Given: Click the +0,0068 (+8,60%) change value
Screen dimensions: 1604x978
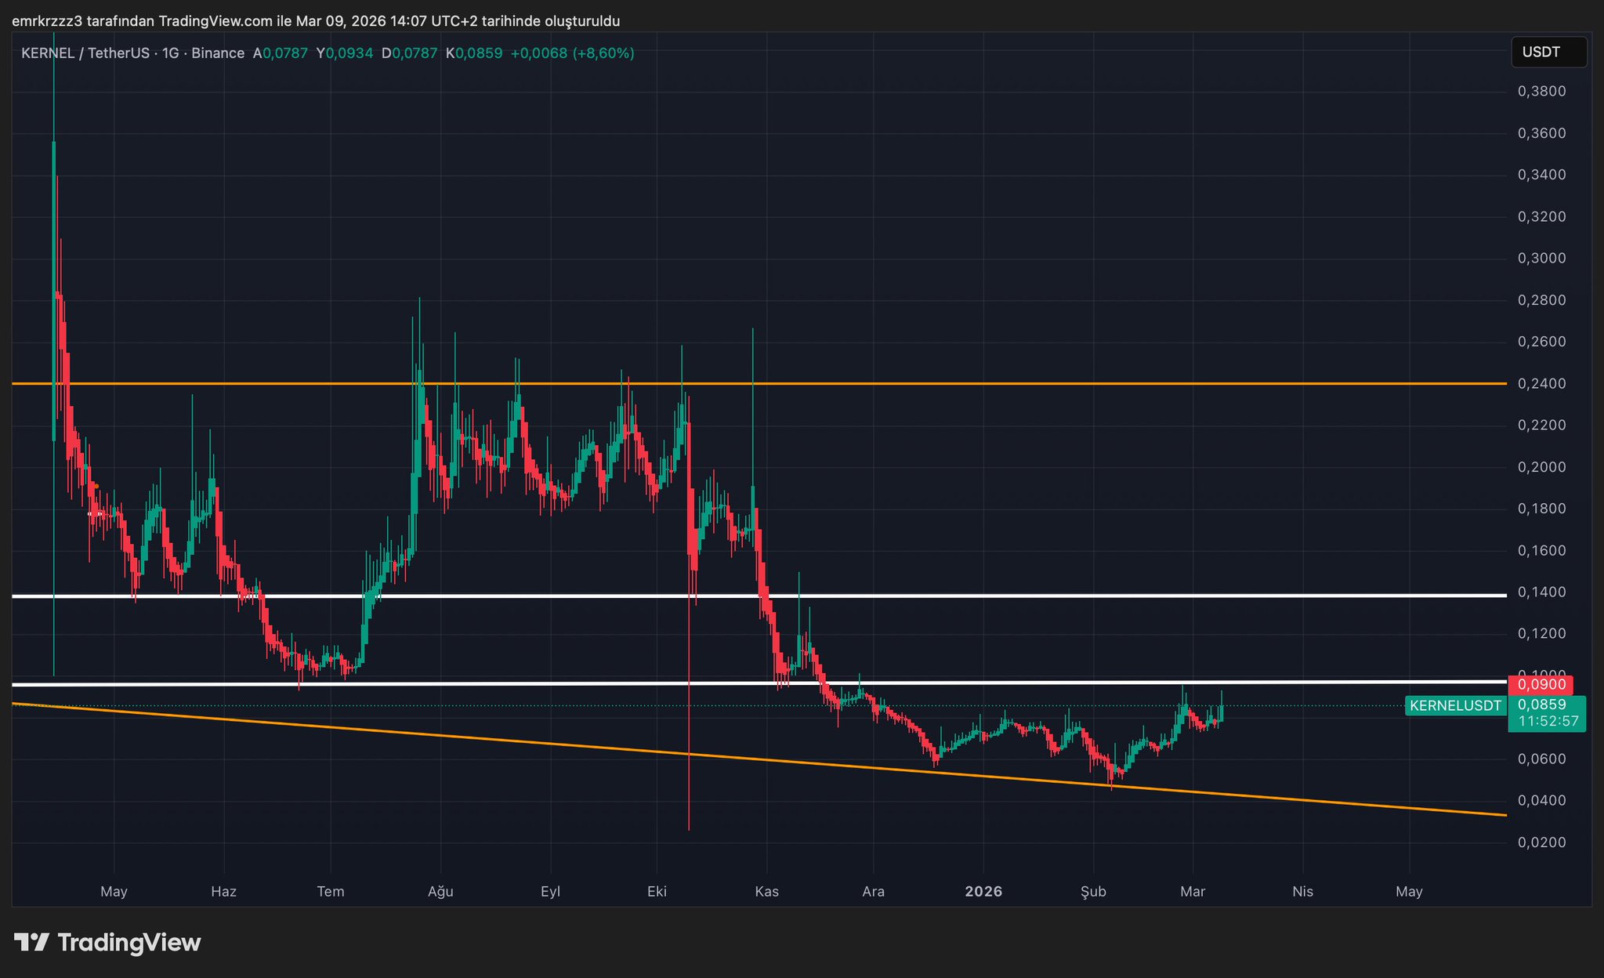Looking at the screenshot, I should (572, 53).
